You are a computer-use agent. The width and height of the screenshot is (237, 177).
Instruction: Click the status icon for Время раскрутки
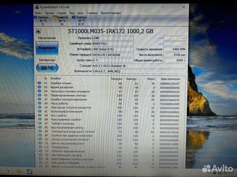39,87
